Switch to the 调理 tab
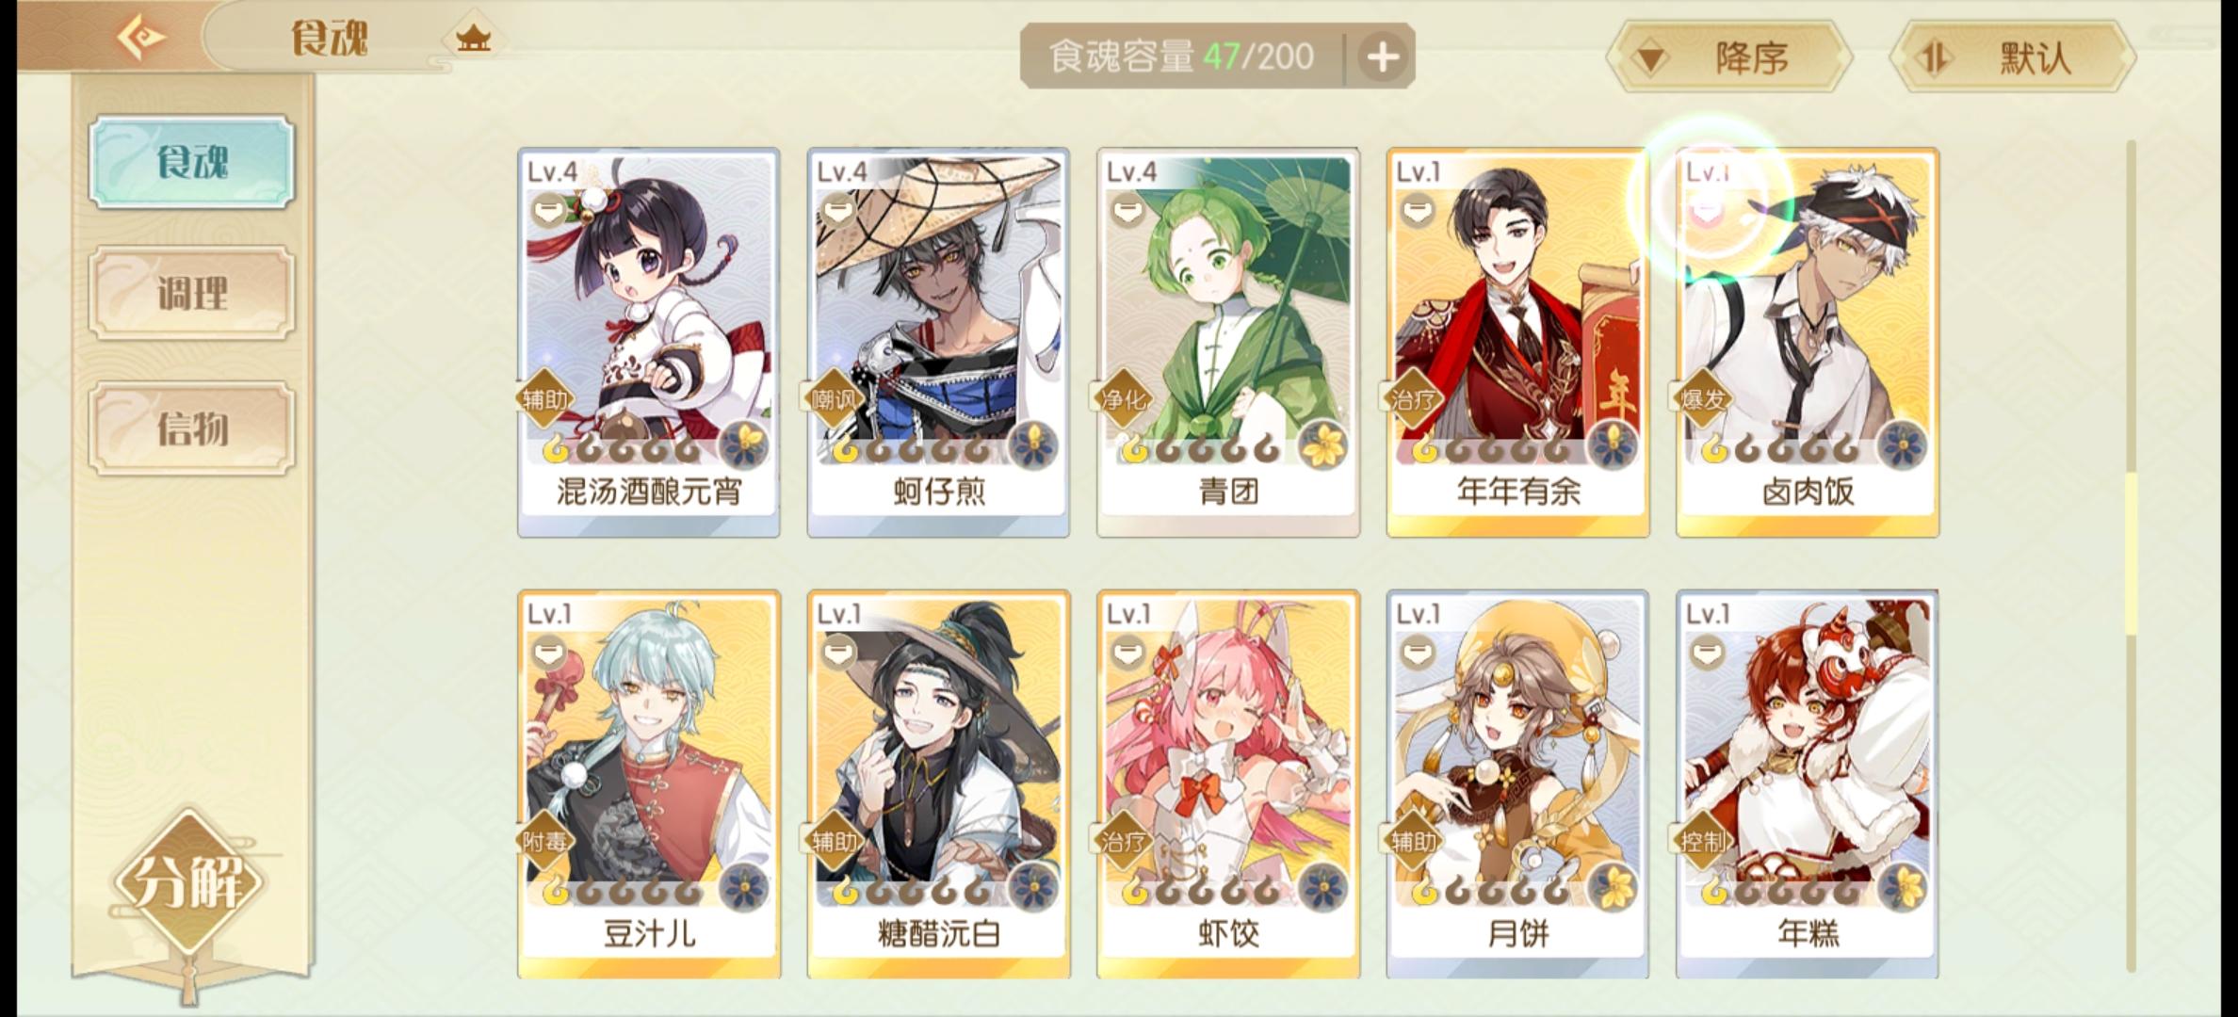Image resolution: width=2238 pixels, height=1017 pixels. [x=192, y=294]
